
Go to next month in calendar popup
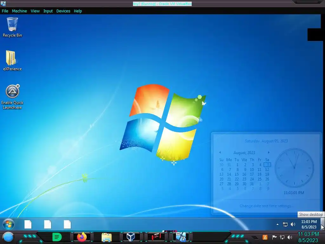click(x=269, y=152)
